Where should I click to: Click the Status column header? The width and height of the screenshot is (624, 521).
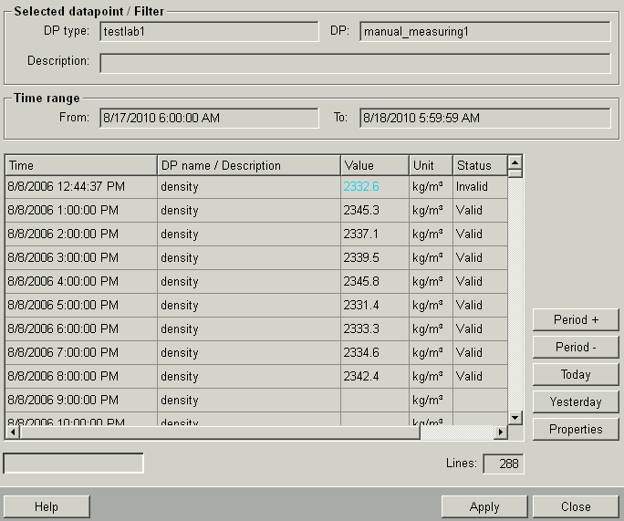pyautogui.click(x=479, y=166)
